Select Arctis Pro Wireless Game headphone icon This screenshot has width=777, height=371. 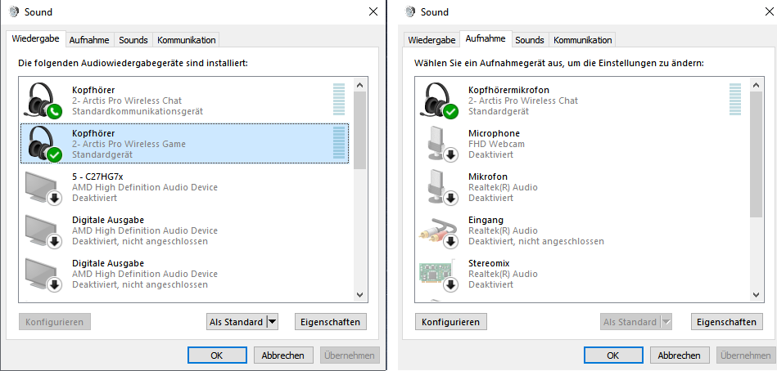coord(44,144)
